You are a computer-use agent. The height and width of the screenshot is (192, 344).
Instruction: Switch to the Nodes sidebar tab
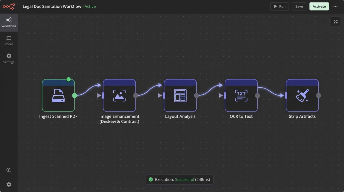9,40
